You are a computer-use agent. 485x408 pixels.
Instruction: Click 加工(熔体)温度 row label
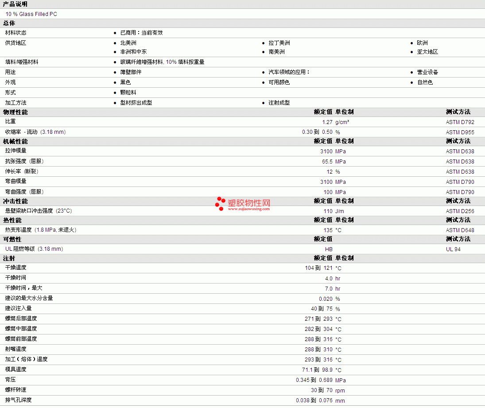(26, 359)
